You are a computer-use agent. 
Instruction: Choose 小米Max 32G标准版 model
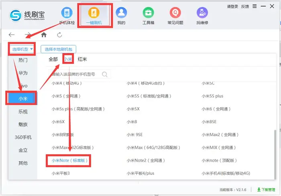73,148
